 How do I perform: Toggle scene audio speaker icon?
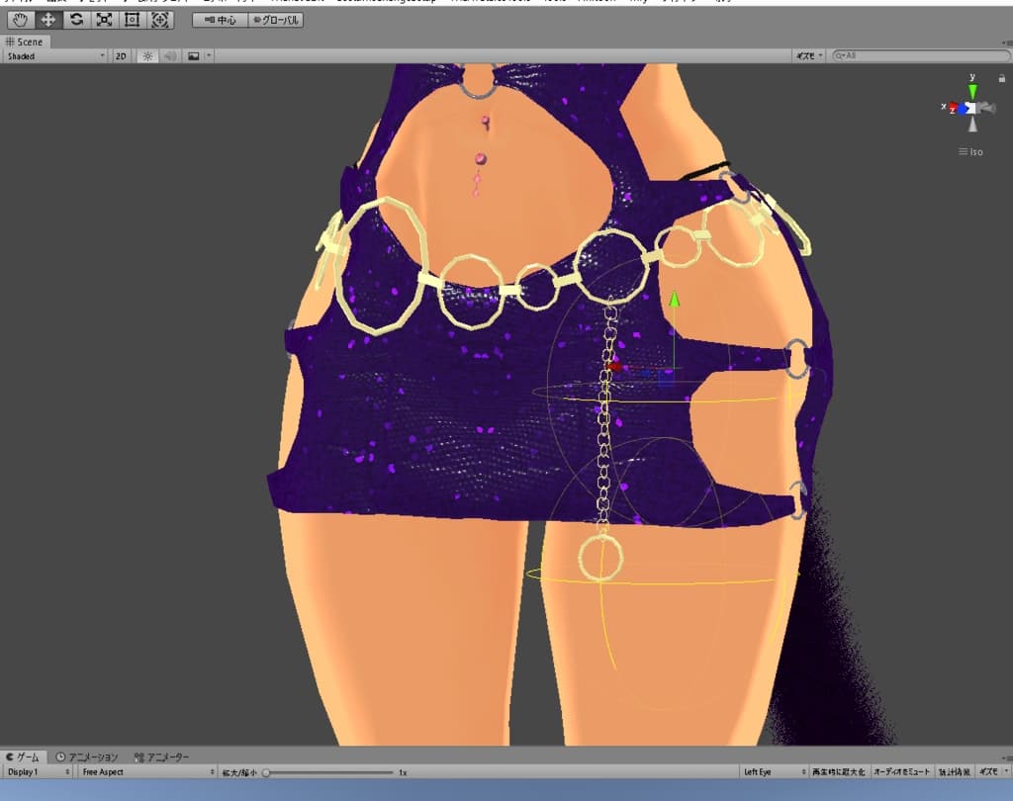pos(169,56)
